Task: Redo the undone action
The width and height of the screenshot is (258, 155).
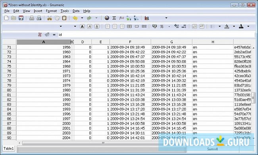Action: click(89, 18)
